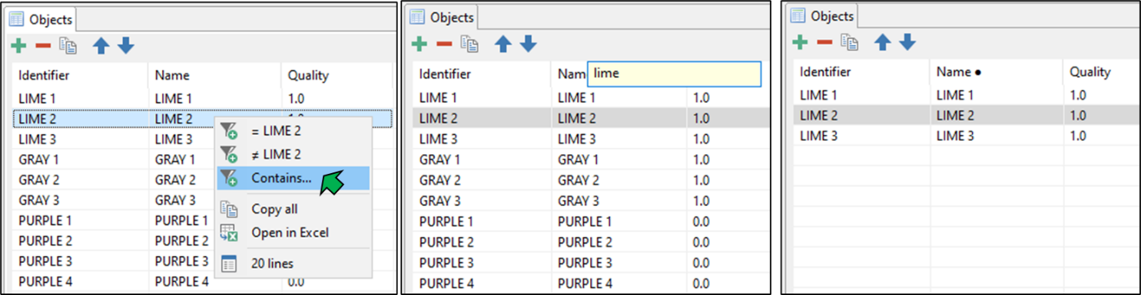This screenshot has width=1141, height=295.
Task: Choose 'Open in Excel' menu entry
Action: [293, 232]
